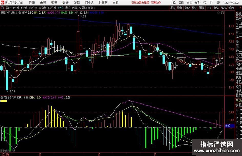
Task: Click the 标记 mark button
Action: tap(216, 8)
